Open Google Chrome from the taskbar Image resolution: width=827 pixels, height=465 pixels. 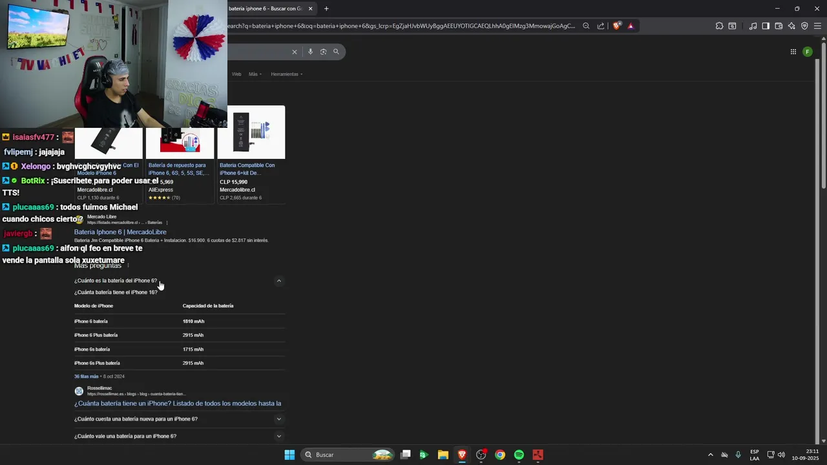pos(500,455)
